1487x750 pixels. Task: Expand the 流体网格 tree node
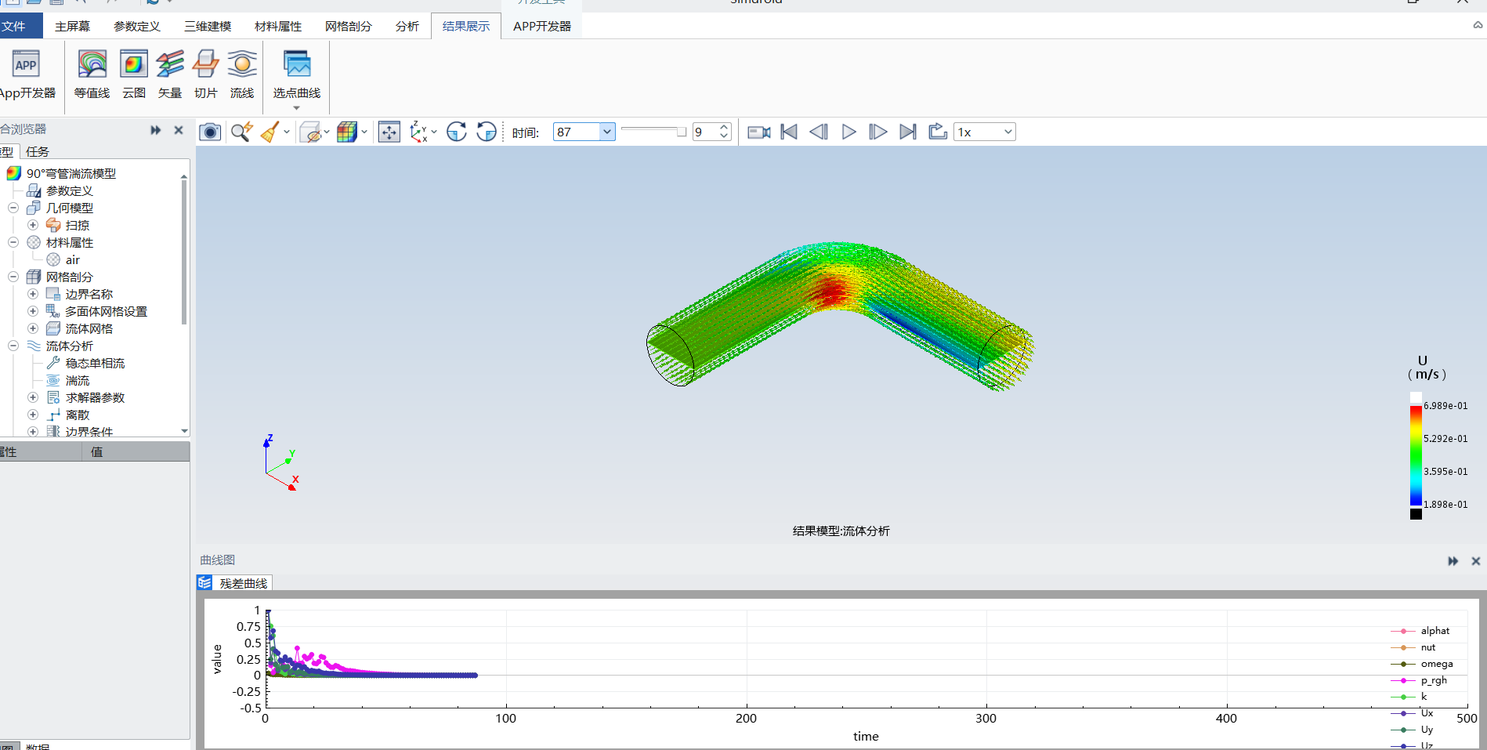point(33,328)
